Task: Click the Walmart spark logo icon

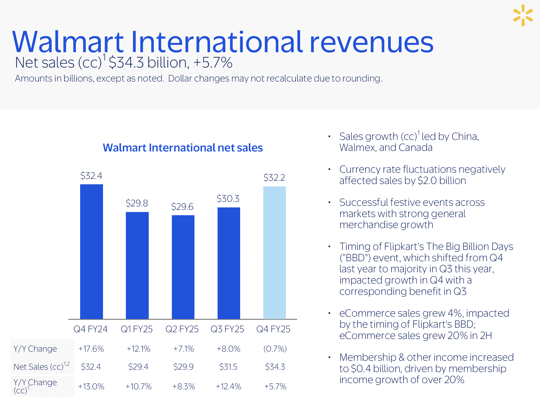Action: click(x=523, y=15)
